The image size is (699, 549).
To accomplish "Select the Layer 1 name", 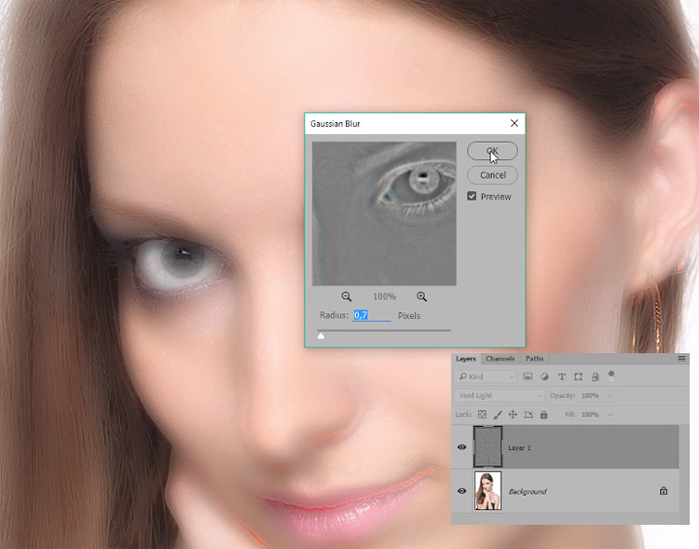I will [x=519, y=447].
